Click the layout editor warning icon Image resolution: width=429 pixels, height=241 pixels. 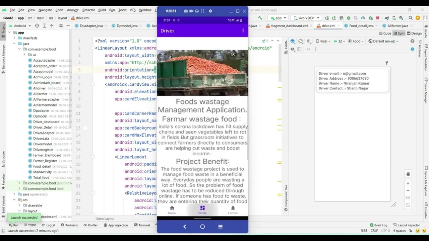[412, 41]
